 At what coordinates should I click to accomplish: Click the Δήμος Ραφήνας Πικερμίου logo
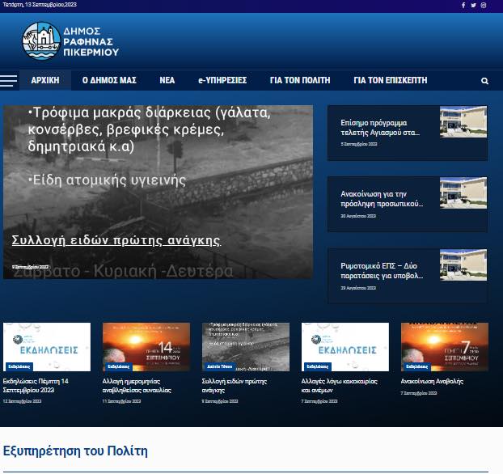click(70, 41)
